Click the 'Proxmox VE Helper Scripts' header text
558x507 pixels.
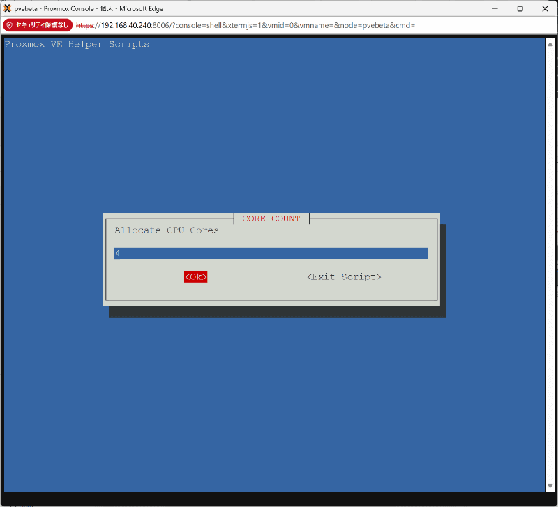[x=77, y=44]
